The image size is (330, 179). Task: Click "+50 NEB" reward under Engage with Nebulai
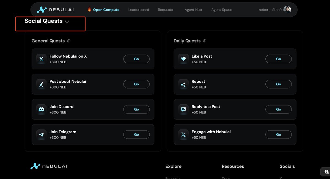[199, 138]
